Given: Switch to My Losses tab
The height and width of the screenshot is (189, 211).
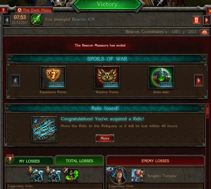Looking at the screenshot, I should 29,161.
